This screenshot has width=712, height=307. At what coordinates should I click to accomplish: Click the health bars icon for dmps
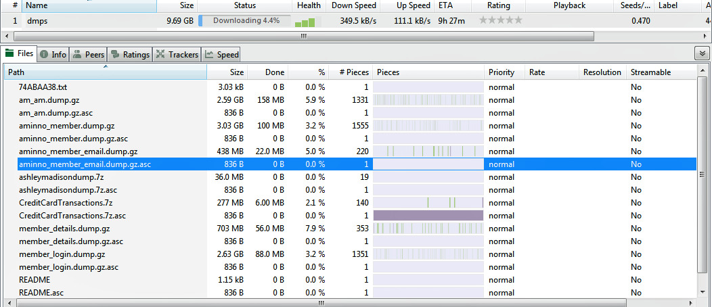pos(305,22)
